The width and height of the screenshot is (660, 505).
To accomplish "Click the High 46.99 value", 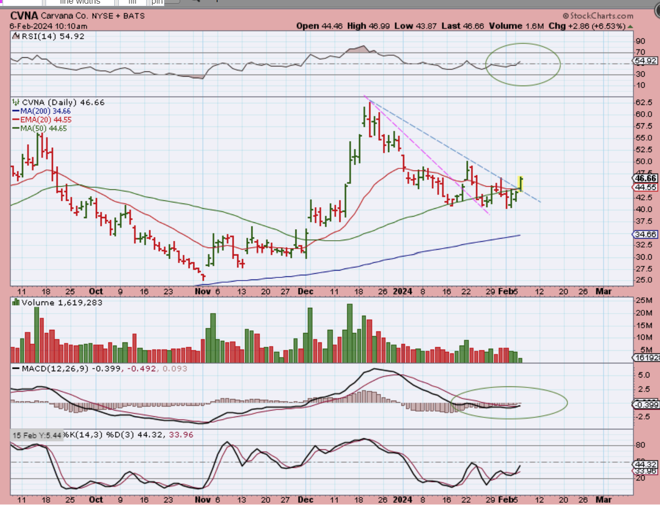I will (x=368, y=26).
